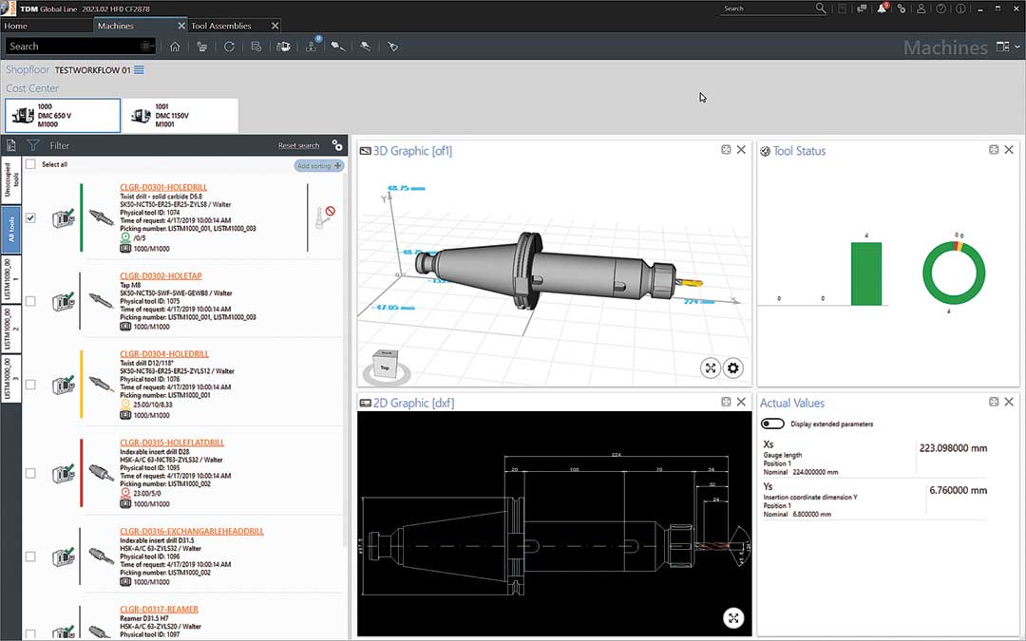1026x641 pixels.
Task: Check the CLGR-D0302-HOLETAP checkbox
Action: pos(30,301)
